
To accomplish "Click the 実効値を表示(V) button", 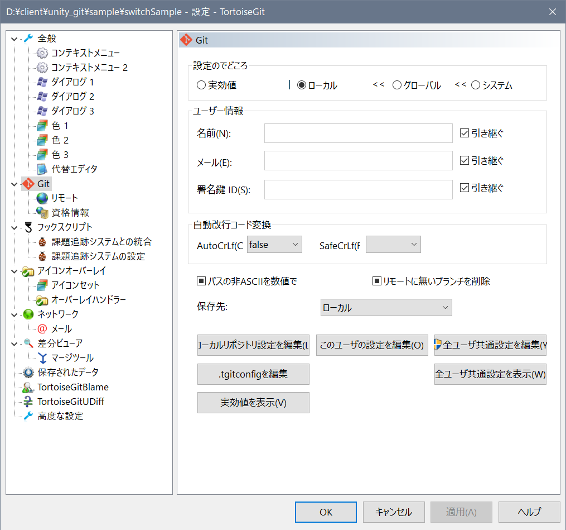I will (253, 403).
